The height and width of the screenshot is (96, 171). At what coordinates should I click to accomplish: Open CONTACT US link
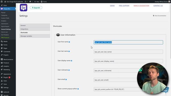pyautogui.click(x=158, y=6)
